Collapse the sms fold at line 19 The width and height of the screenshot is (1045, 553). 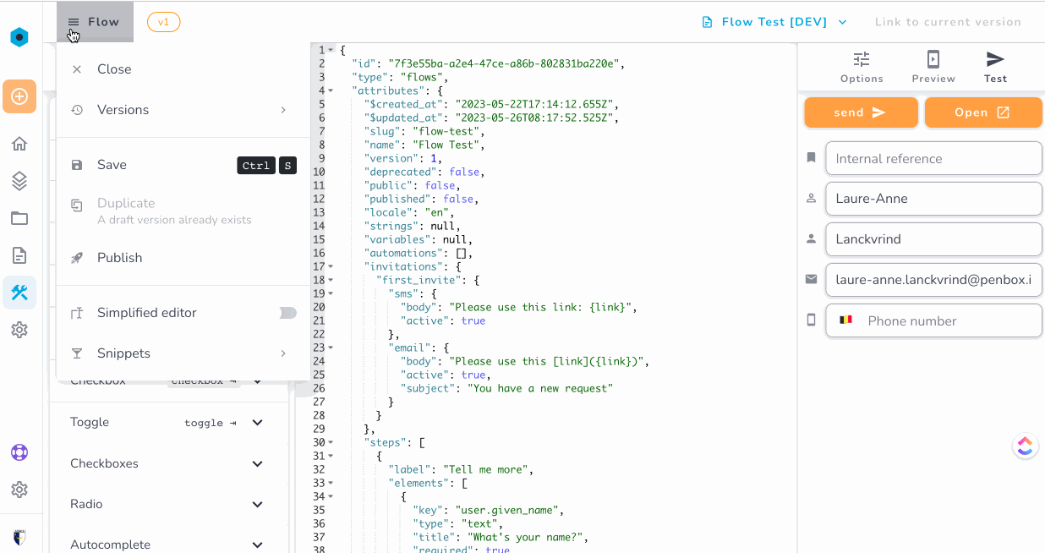tap(331, 293)
